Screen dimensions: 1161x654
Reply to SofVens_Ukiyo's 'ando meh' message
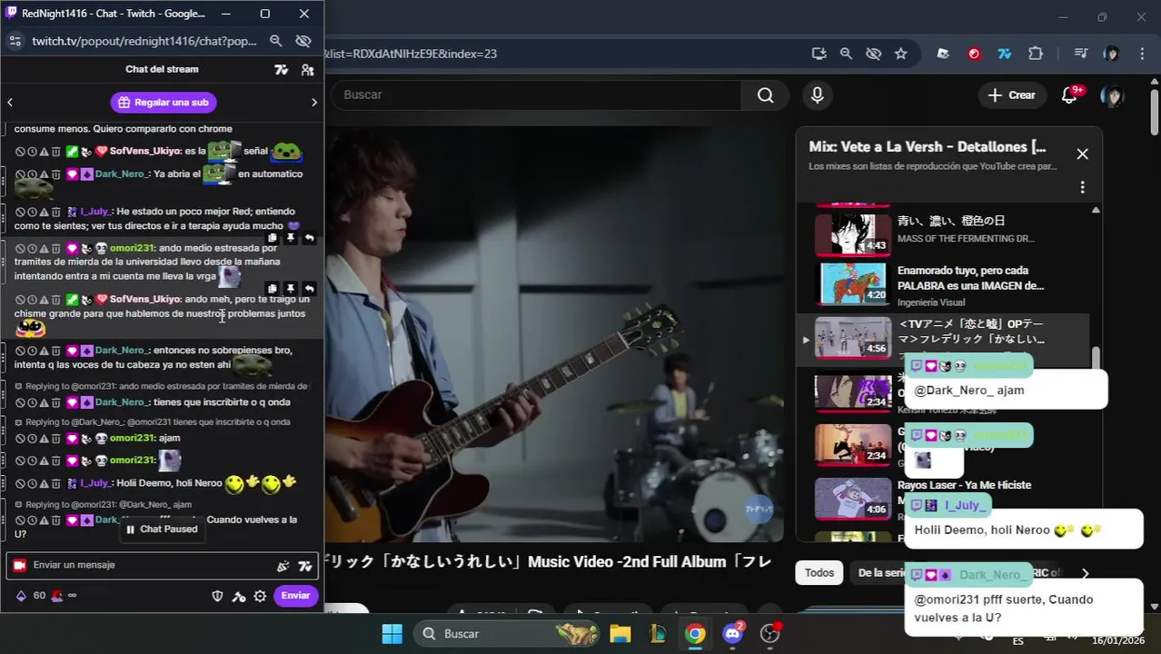click(x=309, y=289)
